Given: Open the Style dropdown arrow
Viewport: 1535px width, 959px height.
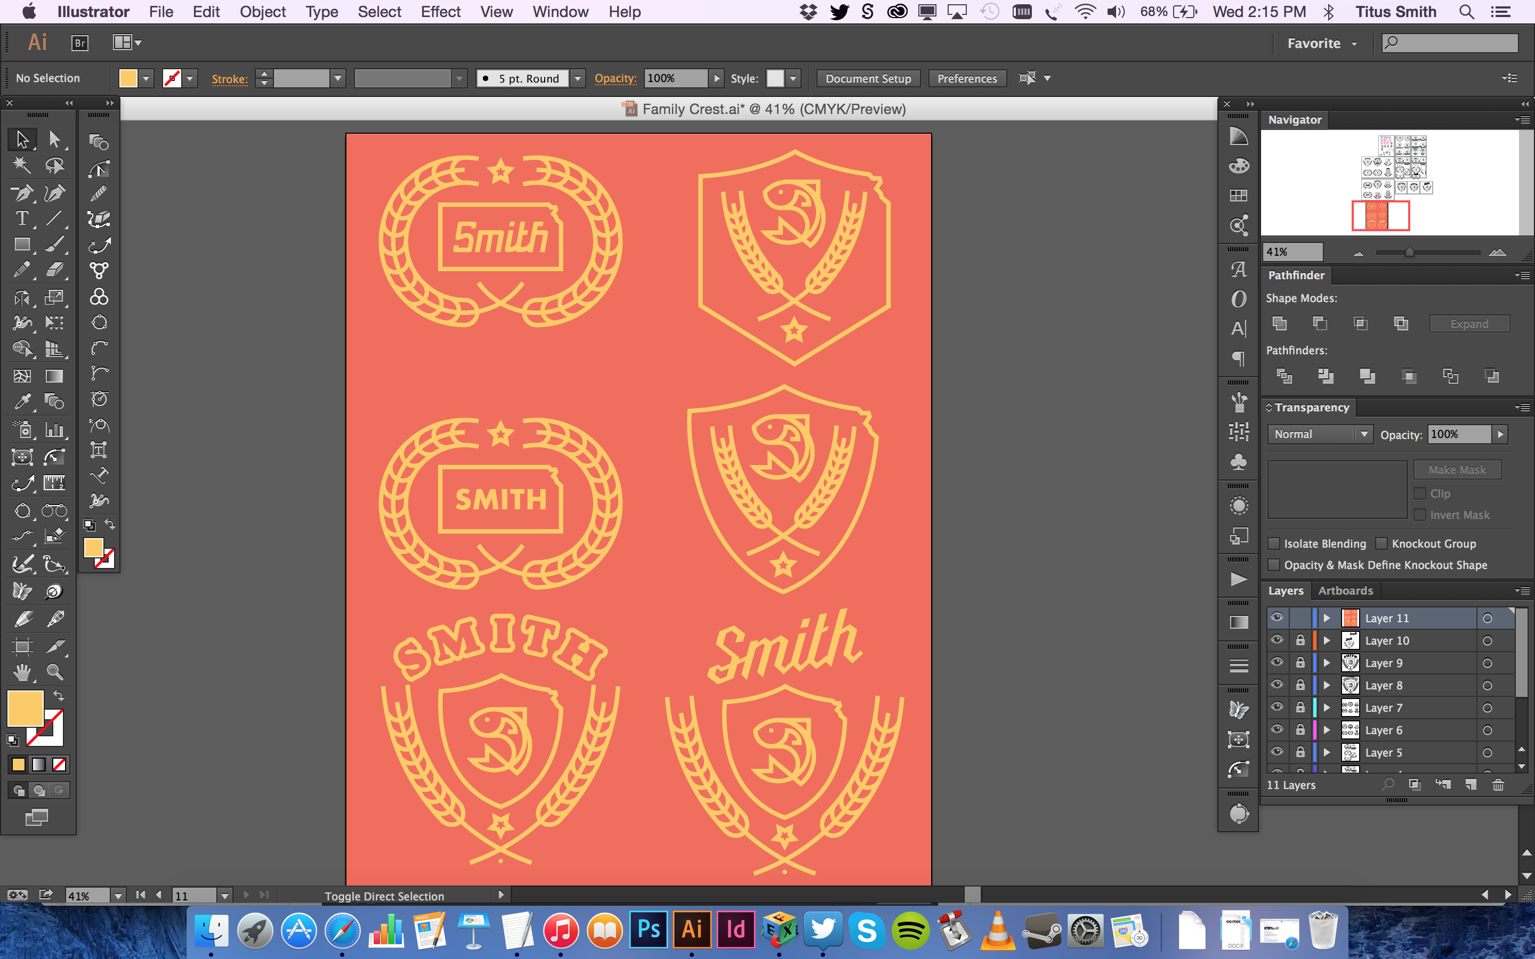Looking at the screenshot, I should tap(793, 78).
